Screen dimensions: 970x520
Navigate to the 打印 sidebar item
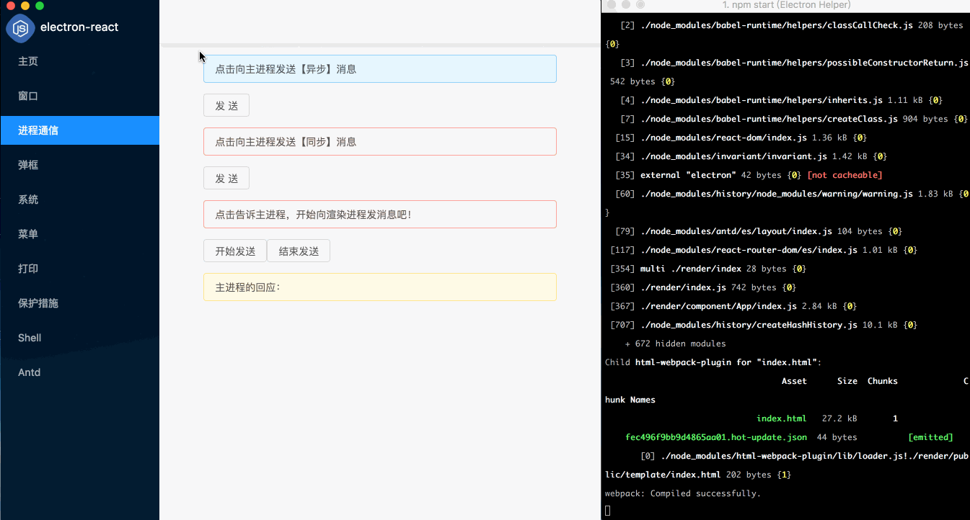click(79, 269)
